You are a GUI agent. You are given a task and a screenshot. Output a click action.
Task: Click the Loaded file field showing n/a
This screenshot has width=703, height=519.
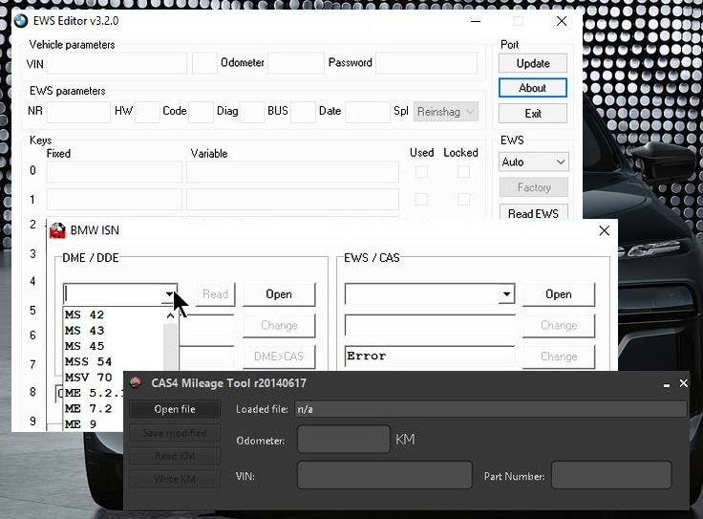click(491, 409)
